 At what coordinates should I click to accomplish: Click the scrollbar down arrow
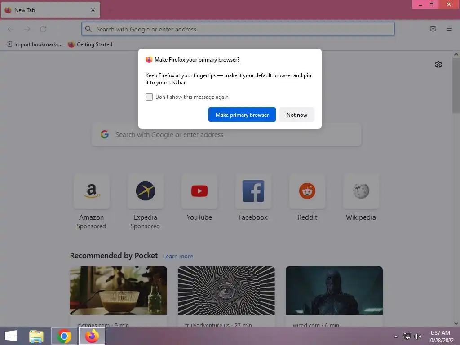(456, 323)
